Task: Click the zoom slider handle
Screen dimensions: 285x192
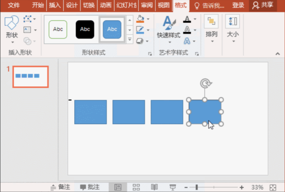Action: (x=196, y=187)
